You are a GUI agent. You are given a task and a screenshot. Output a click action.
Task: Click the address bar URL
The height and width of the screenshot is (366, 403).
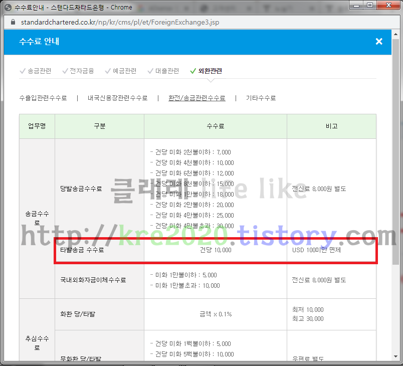pyautogui.click(x=120, y=23)
